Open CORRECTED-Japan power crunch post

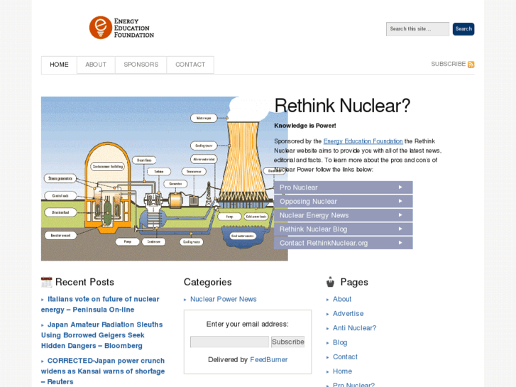[x=103, y=371]
